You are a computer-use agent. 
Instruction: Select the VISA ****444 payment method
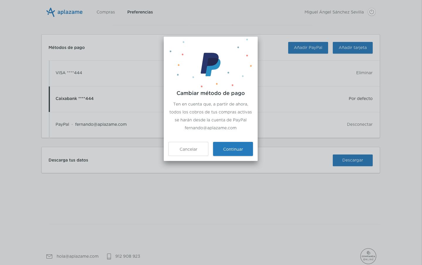coord(214,73)
